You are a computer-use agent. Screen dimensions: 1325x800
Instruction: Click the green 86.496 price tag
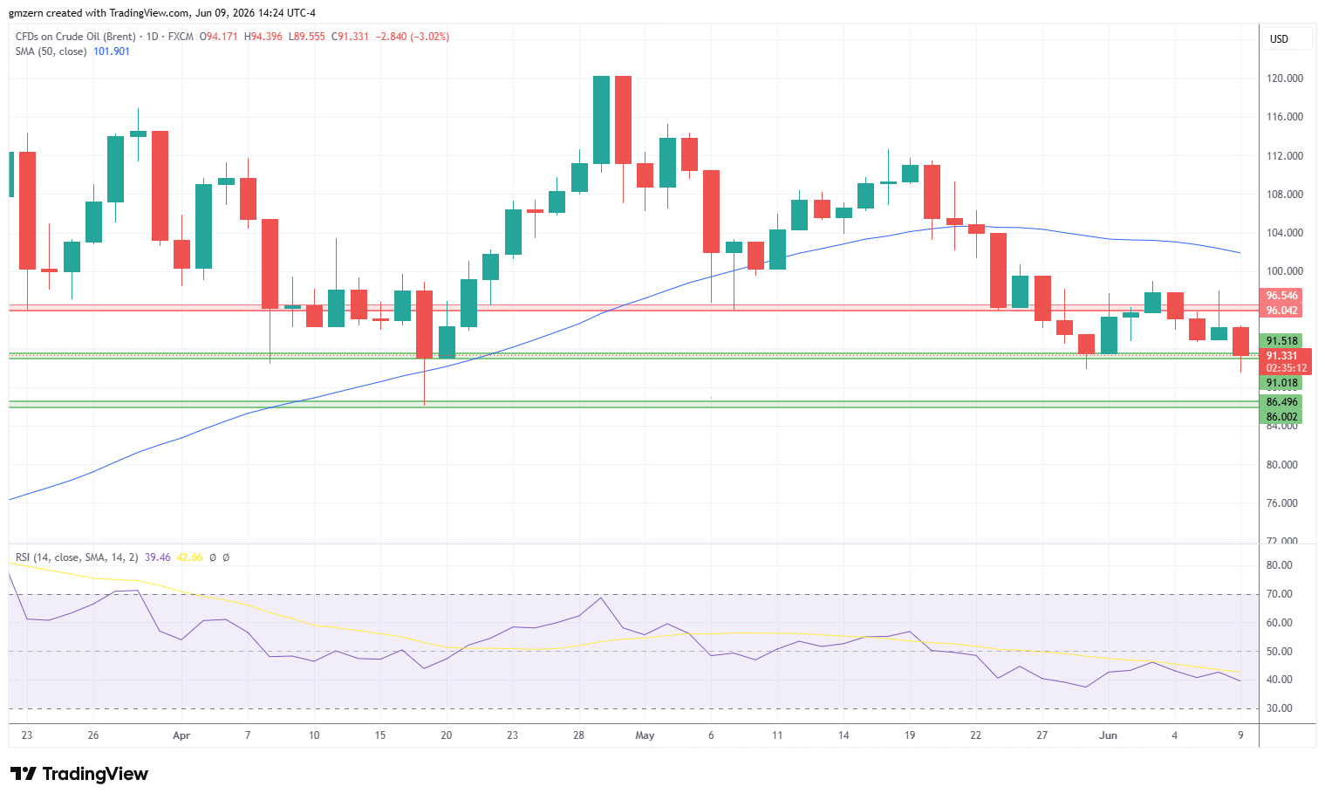(x=1281, y=402)
